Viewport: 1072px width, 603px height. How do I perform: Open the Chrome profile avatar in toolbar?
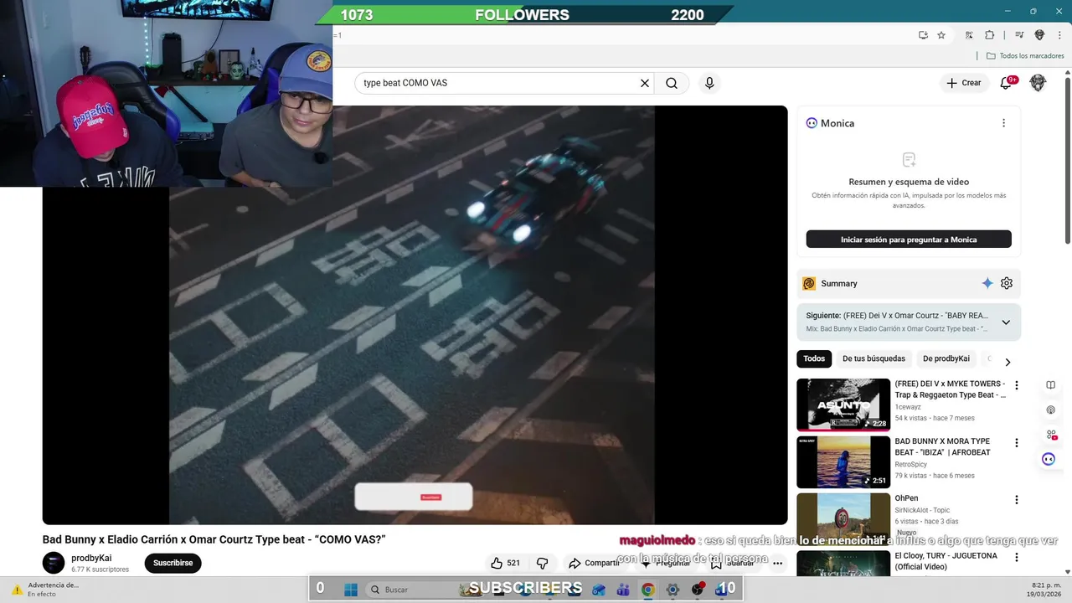tap(1039, 35)
